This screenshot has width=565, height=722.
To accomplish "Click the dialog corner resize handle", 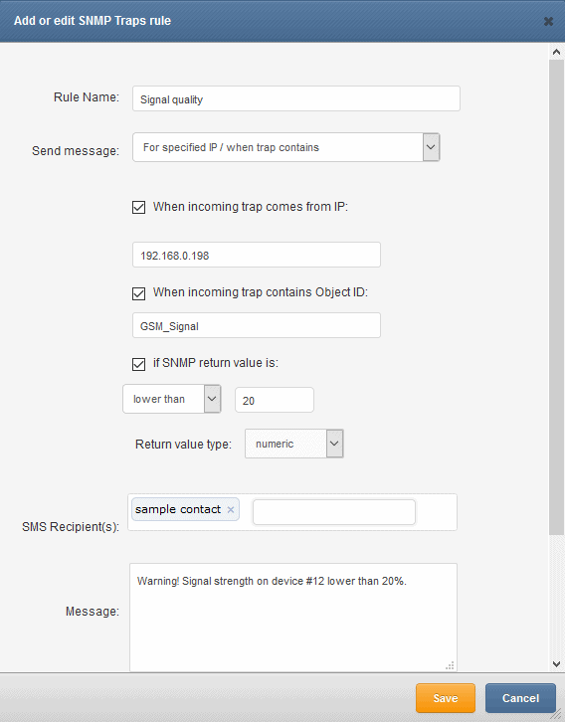I will click(557, 714).
